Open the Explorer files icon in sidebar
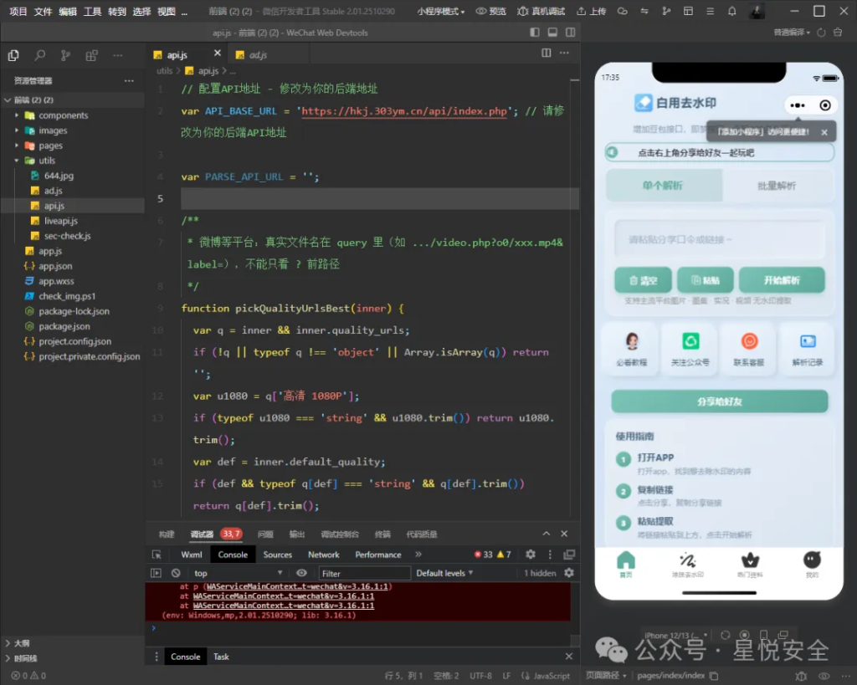This screenshot has height=685, width=857. tap(13, 55)
